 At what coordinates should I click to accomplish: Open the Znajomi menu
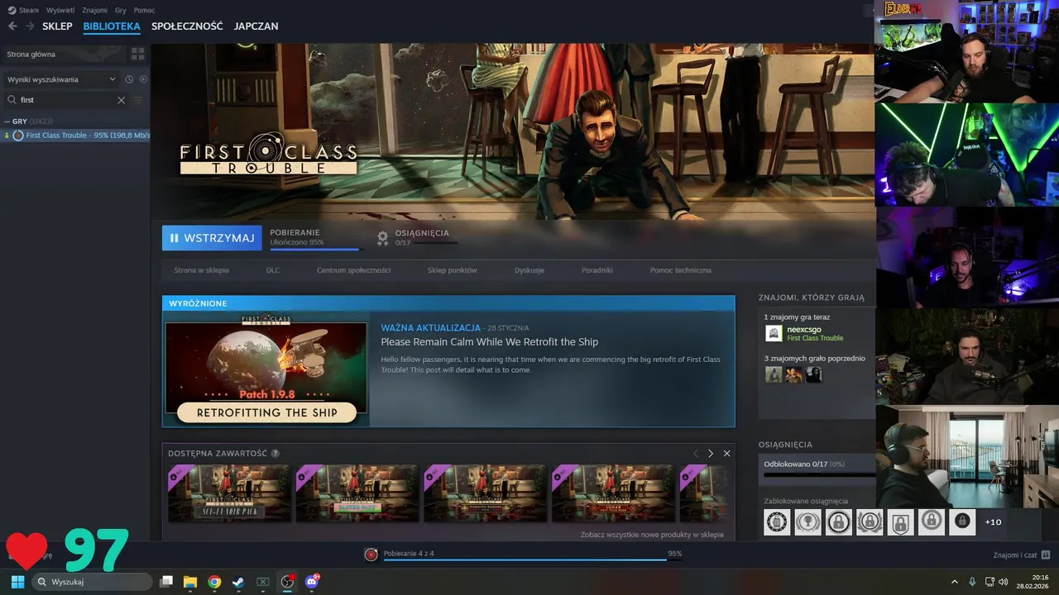pos(94,10)
